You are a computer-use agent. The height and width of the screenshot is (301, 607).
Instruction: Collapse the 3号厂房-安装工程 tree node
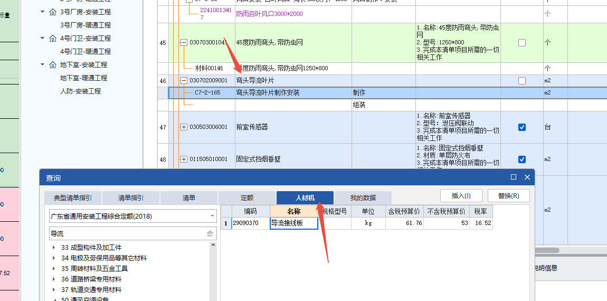click(x=43, y=12)
